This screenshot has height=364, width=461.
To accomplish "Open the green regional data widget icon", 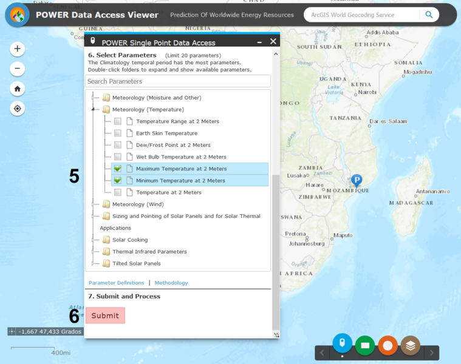I will point(365,346).
